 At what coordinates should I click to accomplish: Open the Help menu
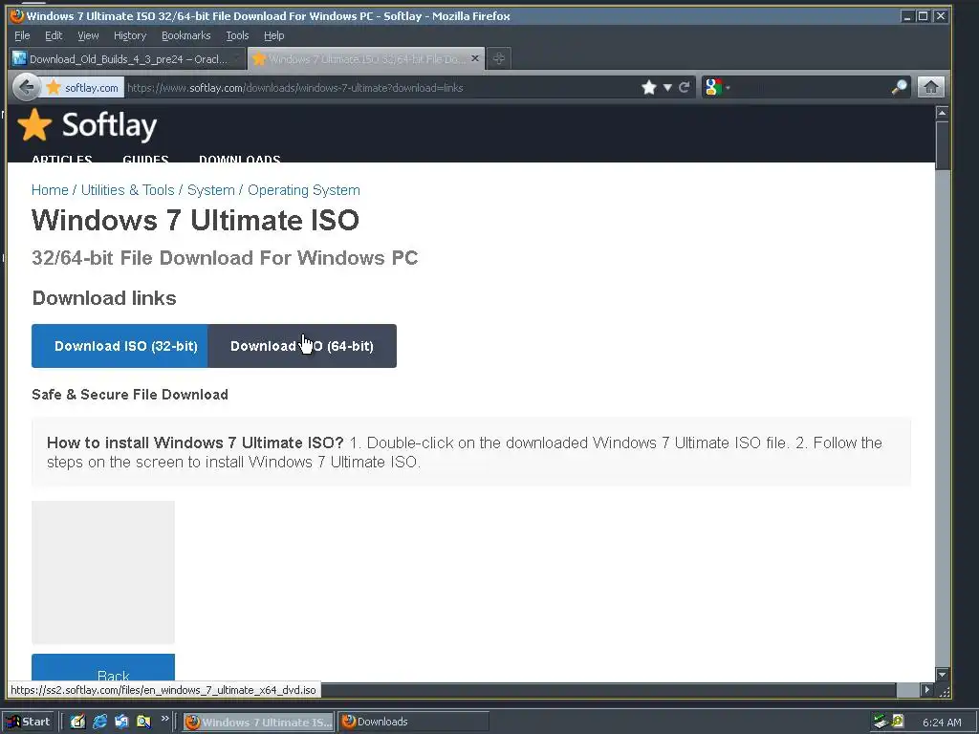[273, 35]
